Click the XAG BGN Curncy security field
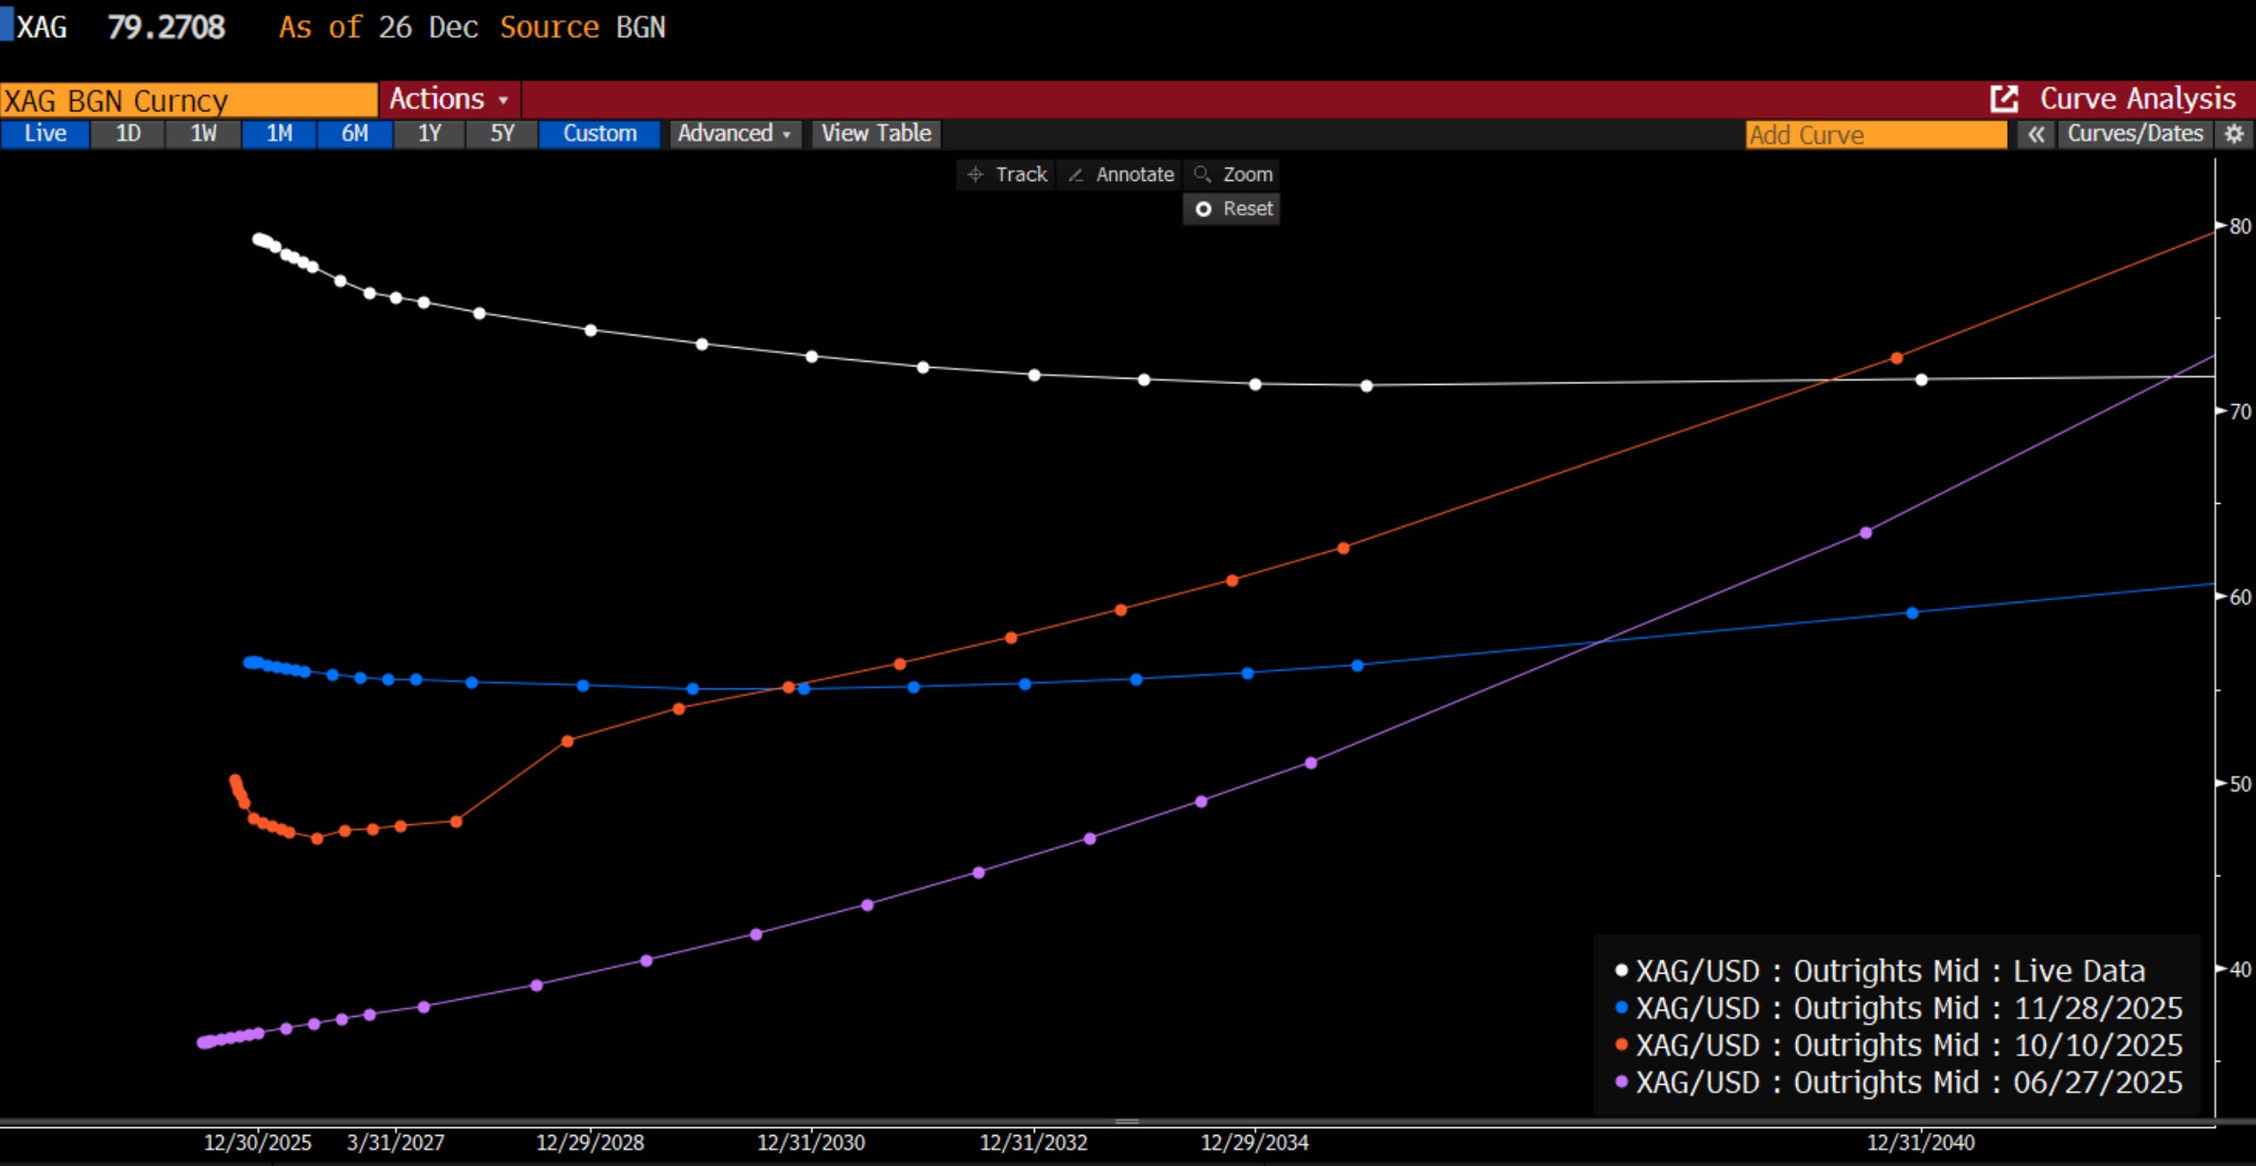Image resolution: width=2256 pixels, height=1166 pixels. click(188, 101)
